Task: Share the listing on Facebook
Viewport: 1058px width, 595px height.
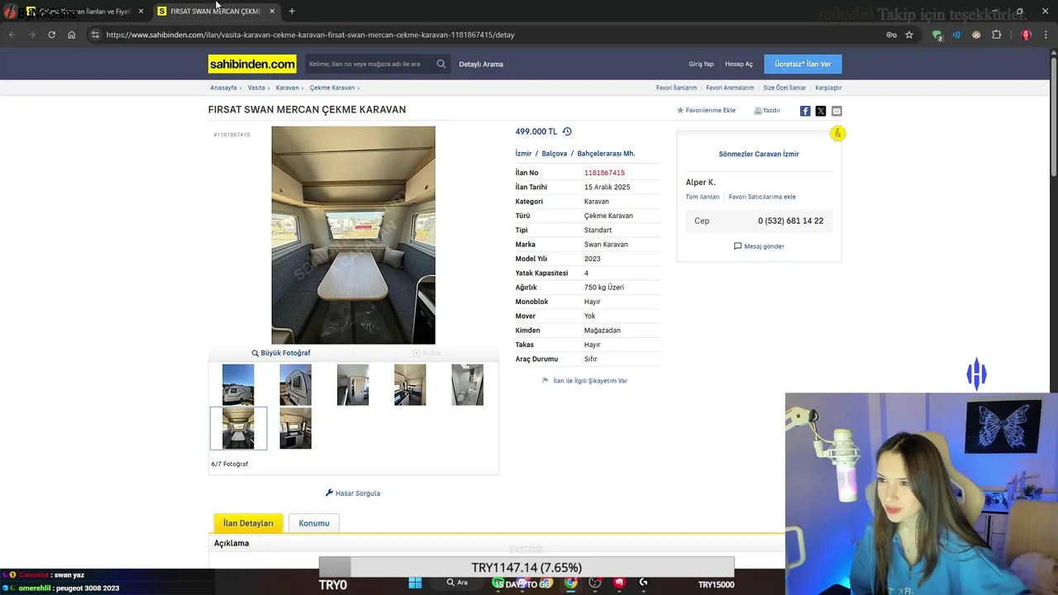Action: pos(805,111)
